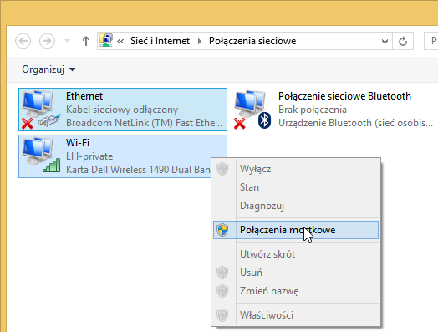Show hidden breadcrumb levels chevron

(120, 41)
